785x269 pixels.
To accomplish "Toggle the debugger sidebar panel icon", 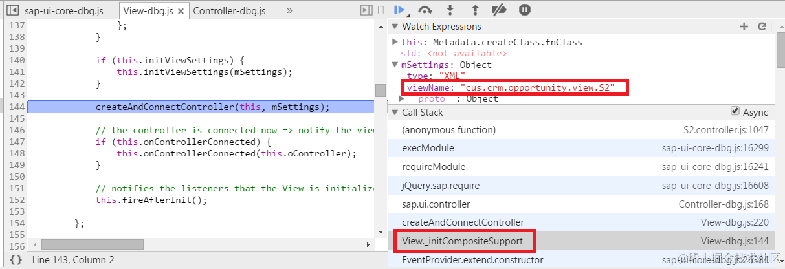I will pyautogui.click(x=366, y=10).
